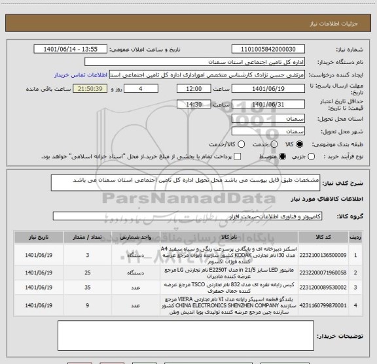Click quantity 3 in the scanner row
The width and height of the screenshot is (377, 364).
[88, 255]
